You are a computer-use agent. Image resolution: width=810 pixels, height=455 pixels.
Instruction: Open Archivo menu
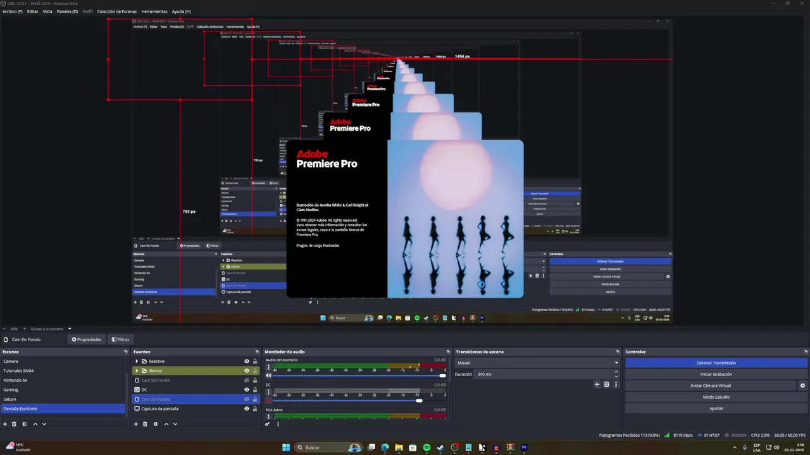point(12,11)
